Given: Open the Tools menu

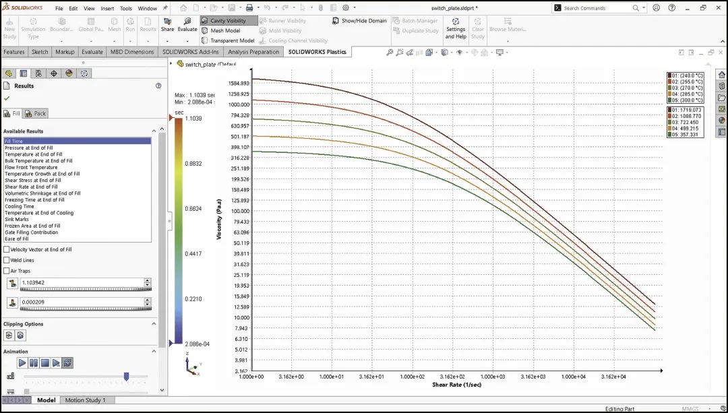Looking at the screenshot, I should pyautogui.click(x=126, y=9).
